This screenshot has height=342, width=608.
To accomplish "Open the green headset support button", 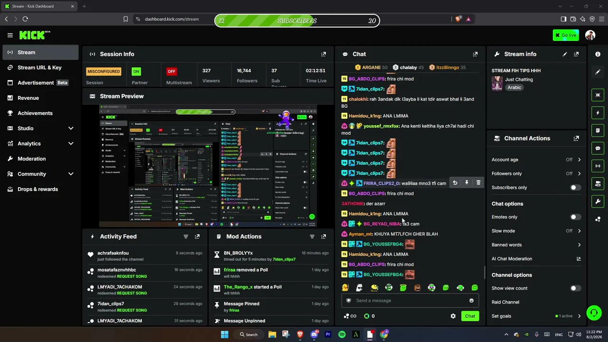I will point(594,313).
